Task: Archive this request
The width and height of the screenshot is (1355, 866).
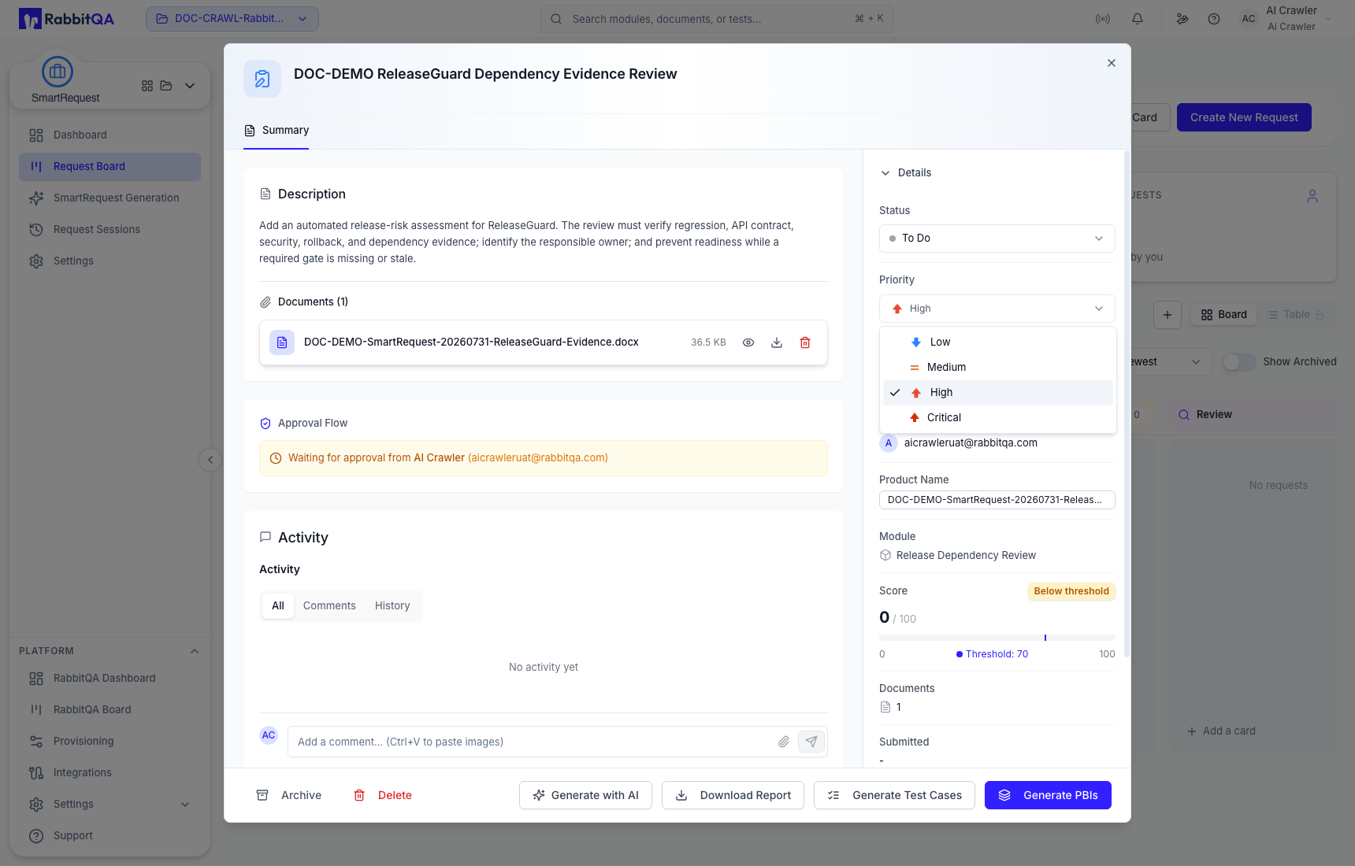Action: coord(289,795)
